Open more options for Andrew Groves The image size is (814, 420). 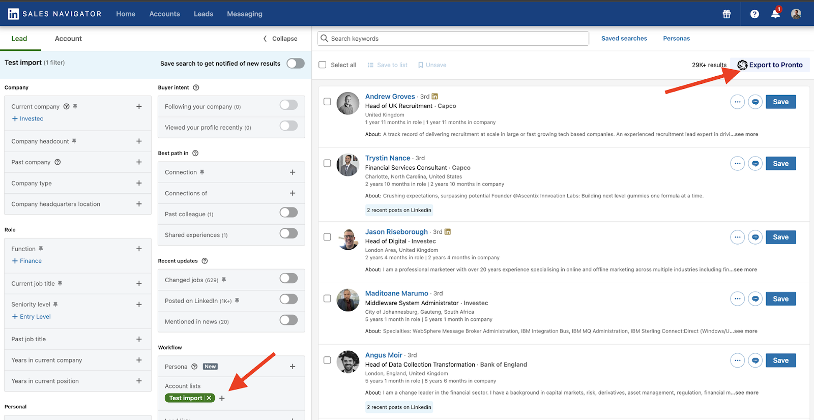(737, 102)
